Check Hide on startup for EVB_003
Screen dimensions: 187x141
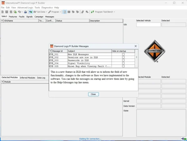click(123, 60)
